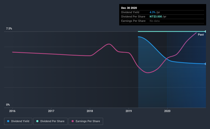The image size is (210, 129).
Task: Toggle the Dividend Per Share legend button
Action: (50, 121)
